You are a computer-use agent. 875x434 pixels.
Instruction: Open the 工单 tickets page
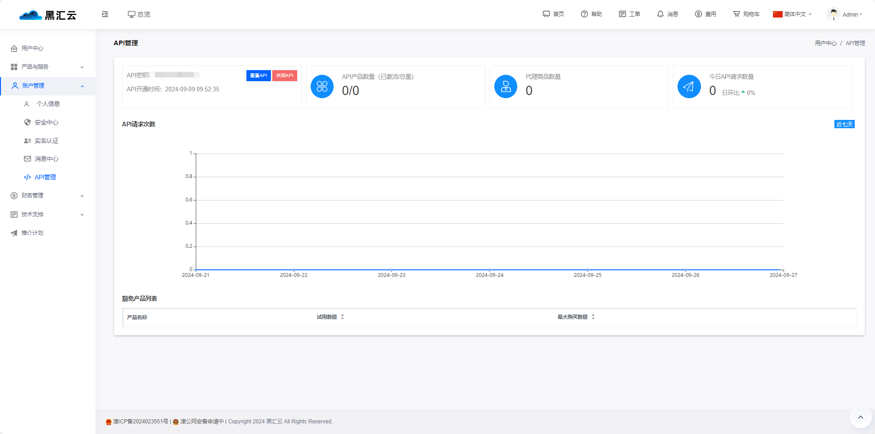(x=629, y=14)
